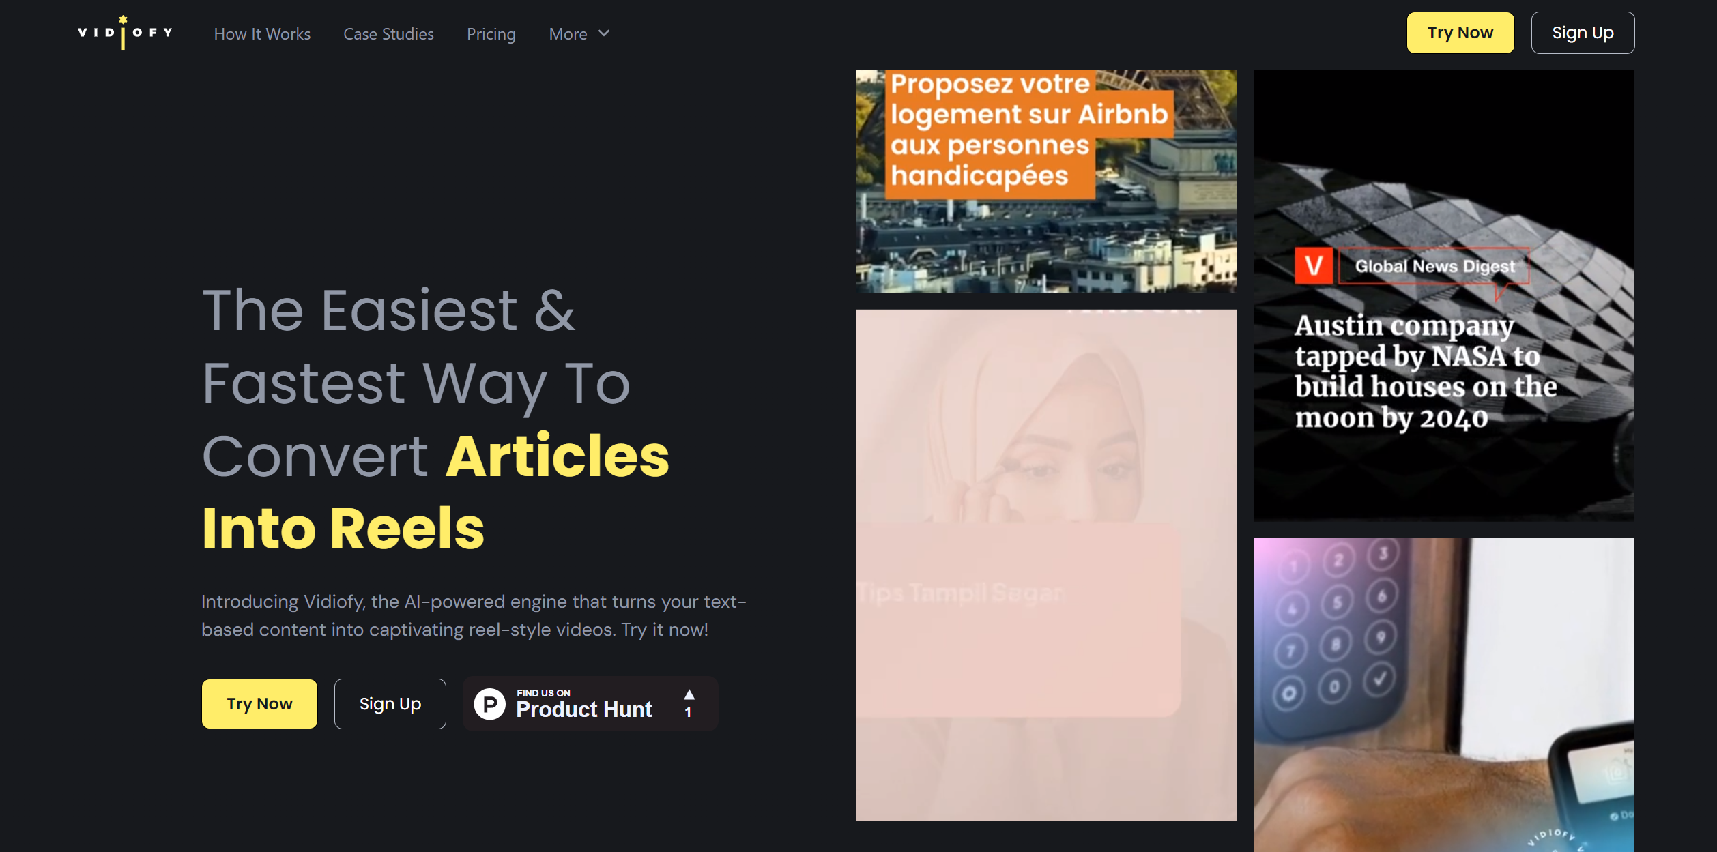Image resolution: width=1717 pixels, height=852 pixels.
Task: Open the How It Works page
Action: coord(262,33)
